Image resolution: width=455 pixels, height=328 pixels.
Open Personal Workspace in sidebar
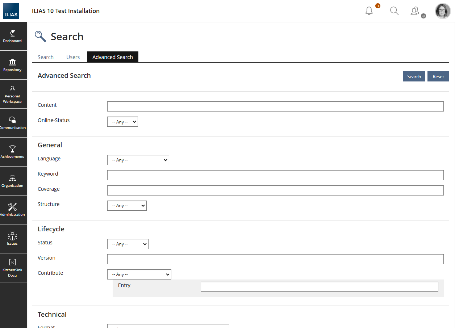[x=13, y=94]
